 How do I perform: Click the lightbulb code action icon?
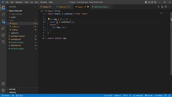[x=49, y=19]
